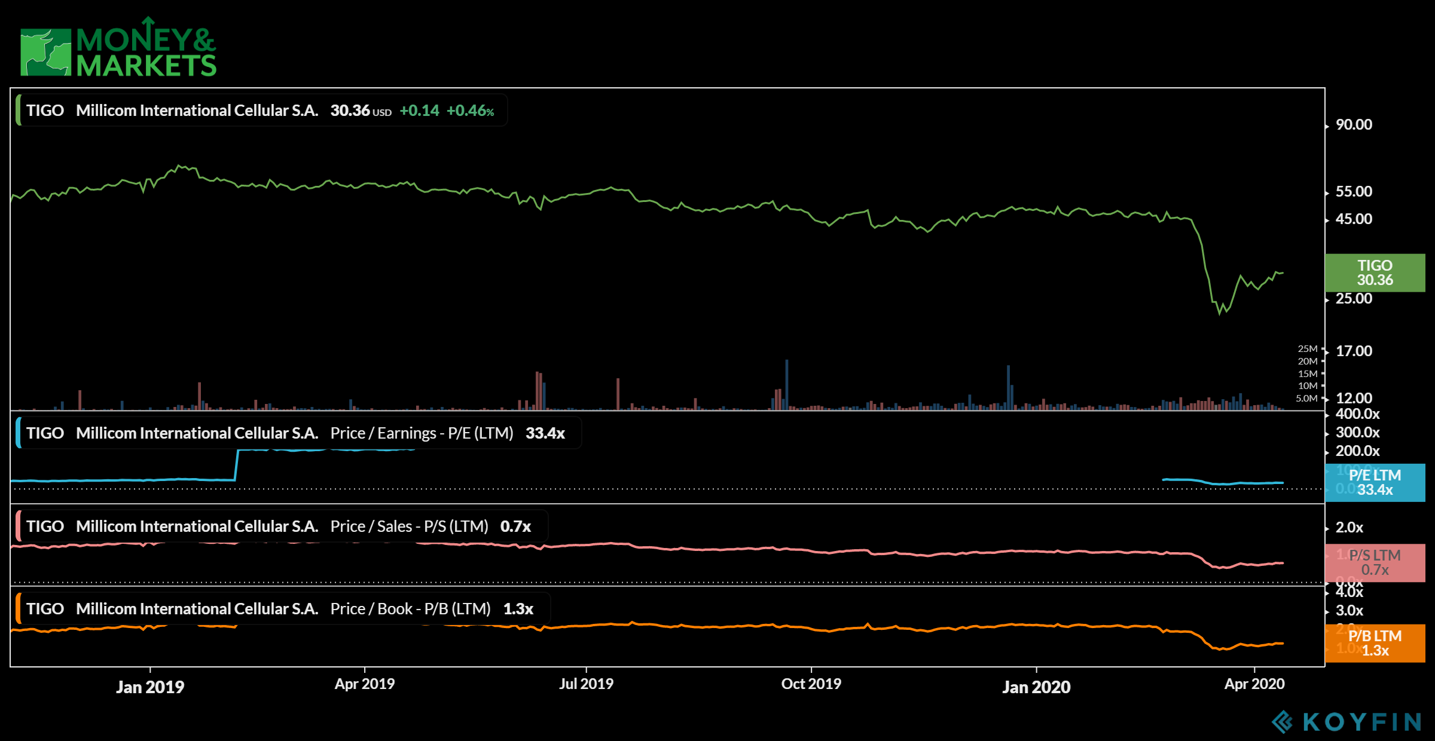The image size is (1435, 741).
Task: Click the "25M" volume axis label
Action: coord(1308,348)
